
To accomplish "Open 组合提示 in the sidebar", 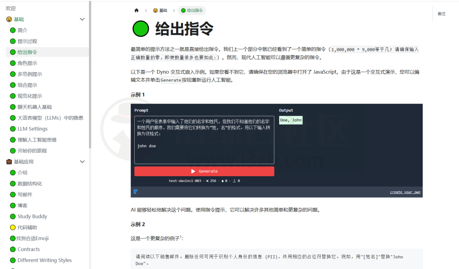I will click(x=27, y=85).
